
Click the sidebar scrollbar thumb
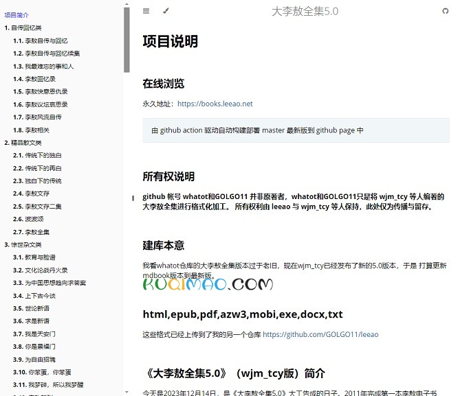click(x=127, y=40)
